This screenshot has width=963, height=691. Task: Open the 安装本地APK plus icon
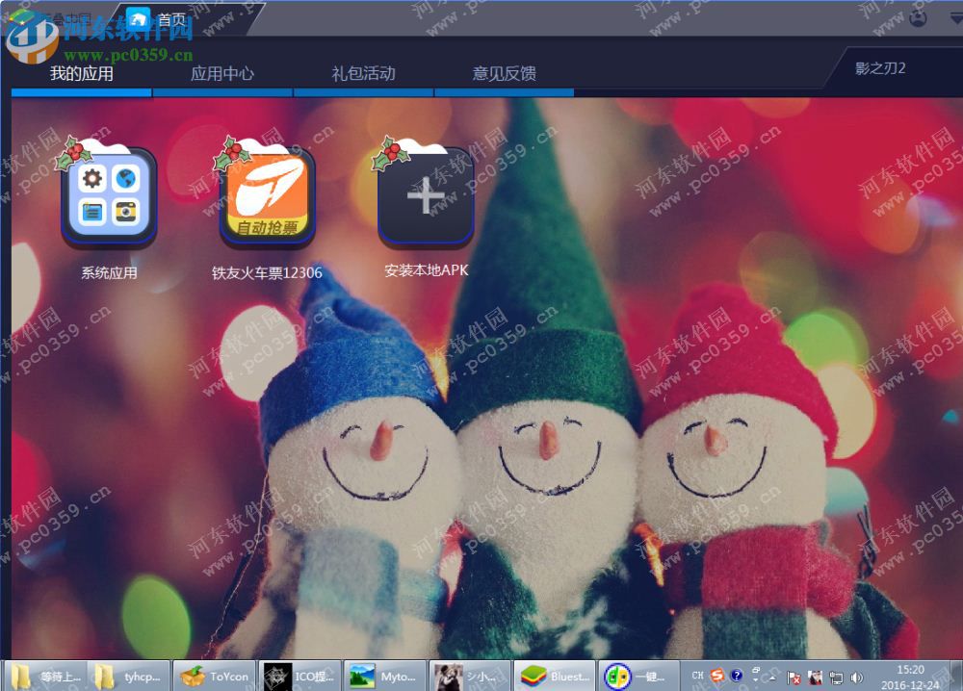click(x=426, y=196)
